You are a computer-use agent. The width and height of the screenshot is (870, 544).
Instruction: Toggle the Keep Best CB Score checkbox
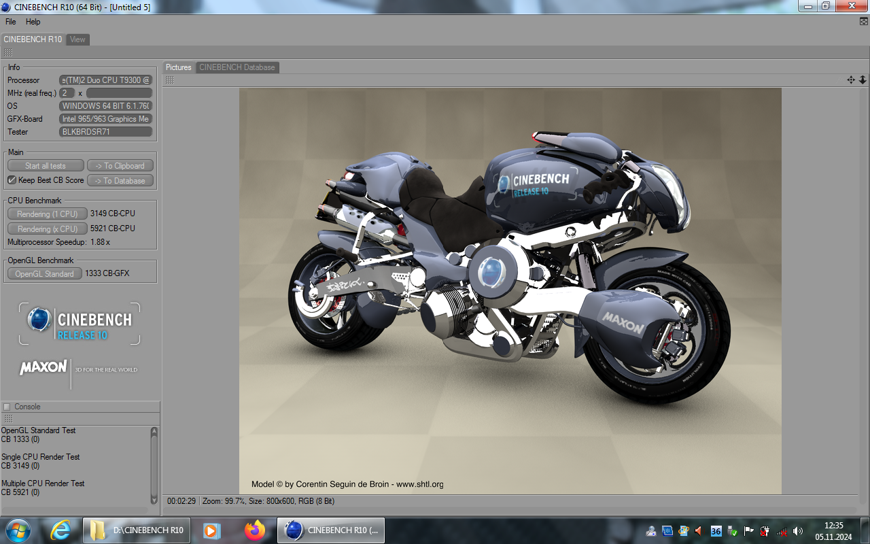click(12, 180)
